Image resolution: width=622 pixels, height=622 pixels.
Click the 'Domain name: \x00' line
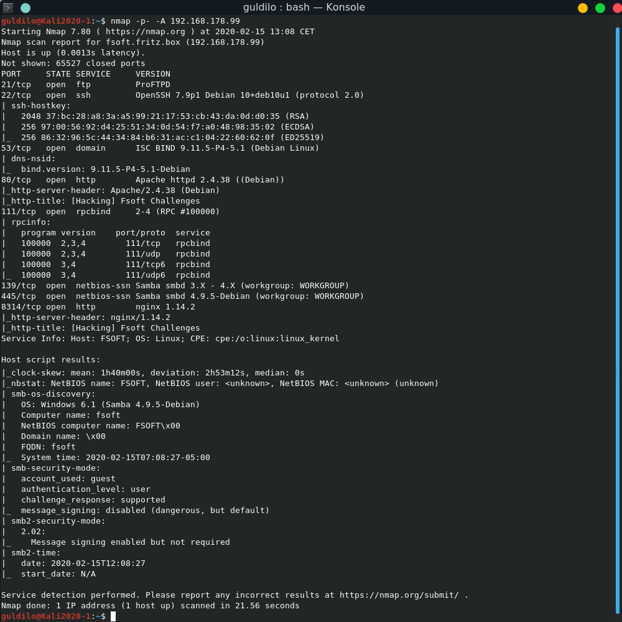pos(63,436)
